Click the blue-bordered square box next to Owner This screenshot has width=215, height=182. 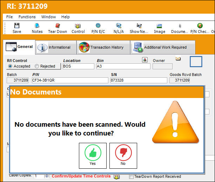pyautogui.click(x=196, y=62)
